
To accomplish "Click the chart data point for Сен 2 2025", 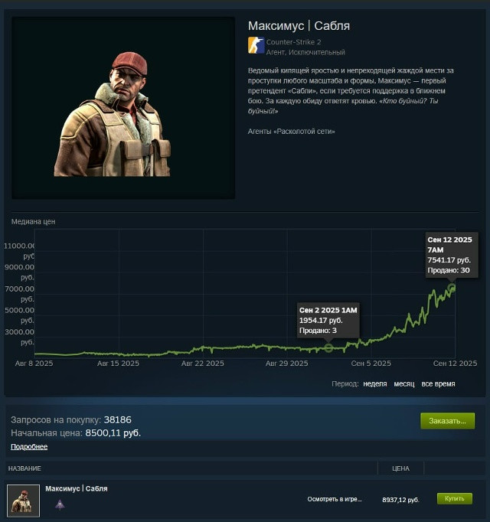I will pyautogui.click(x=328, y=348).
